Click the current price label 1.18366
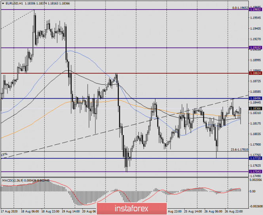The width and height of the screenshot is (263, 215). [x=255, y=108]
